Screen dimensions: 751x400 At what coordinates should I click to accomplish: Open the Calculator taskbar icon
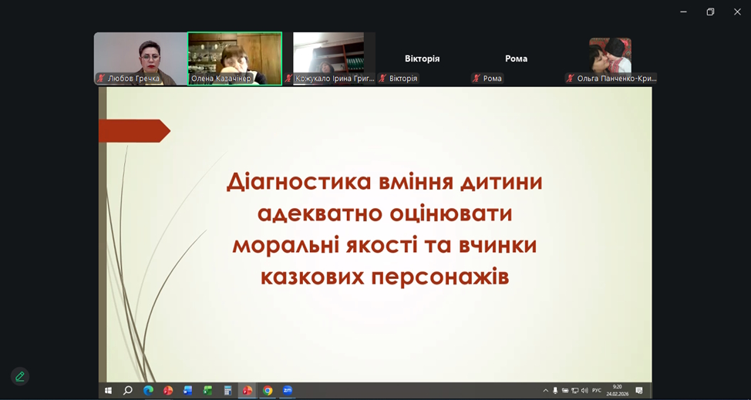coord(227,391)
